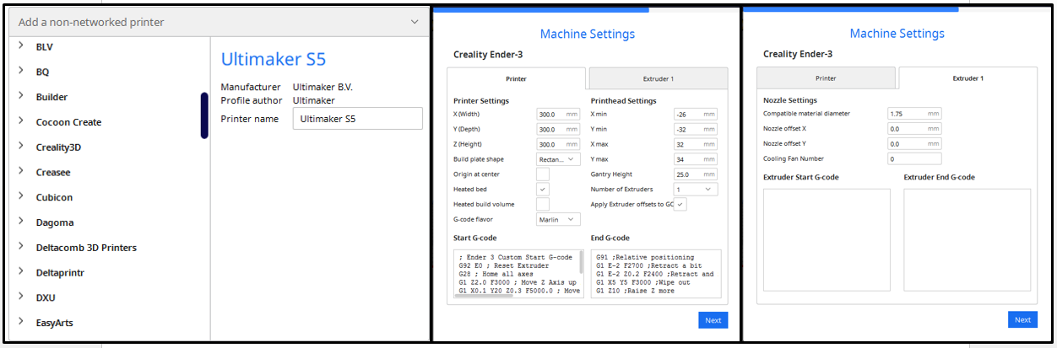Toggle the Heated build volume checkbox
This screenshot has width=1057, height=348.
(543, 205)
